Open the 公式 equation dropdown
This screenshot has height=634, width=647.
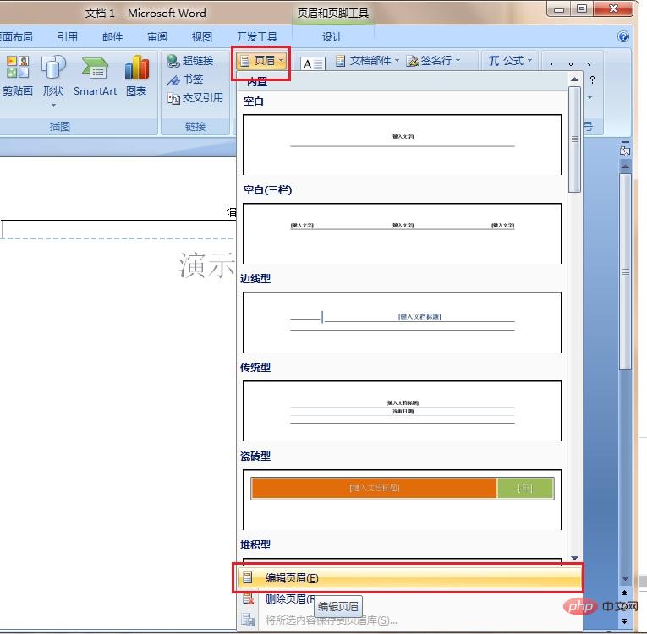click(x=511, y=61)
